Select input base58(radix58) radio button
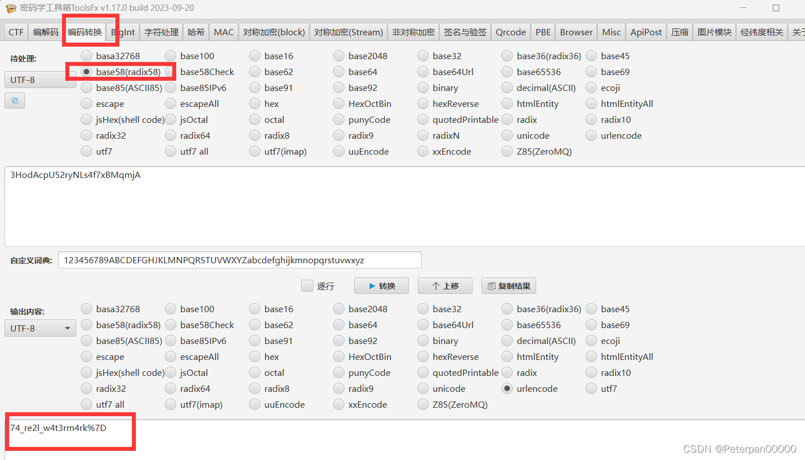 click(x=86, y=72)
